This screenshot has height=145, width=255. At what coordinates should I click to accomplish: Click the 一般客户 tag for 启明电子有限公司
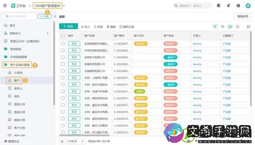click(170, 57)
